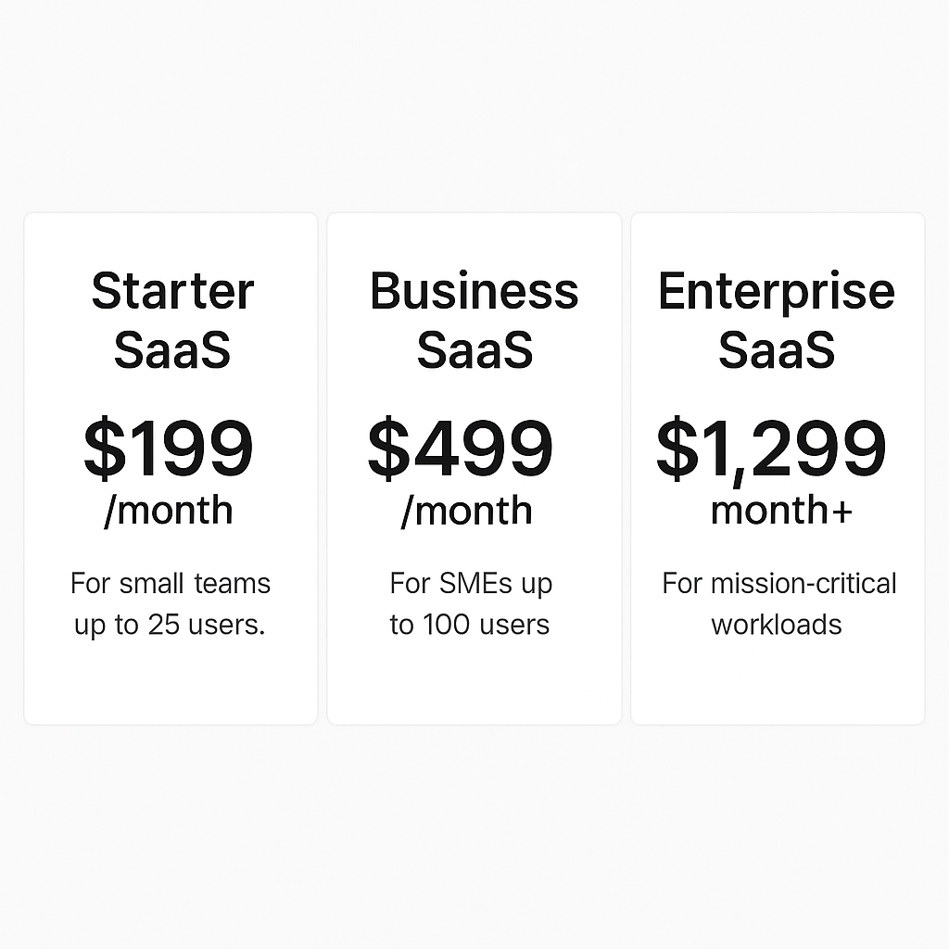
Task: Click the "to 100 users" line
Action: pyautogui.click(x=470, y=625)
